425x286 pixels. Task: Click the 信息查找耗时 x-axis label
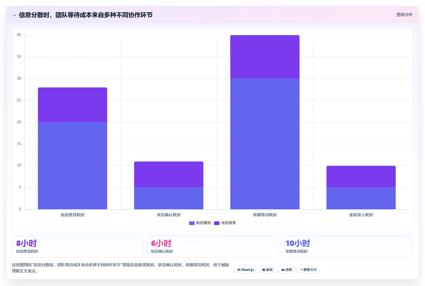(x=73, y=215)
